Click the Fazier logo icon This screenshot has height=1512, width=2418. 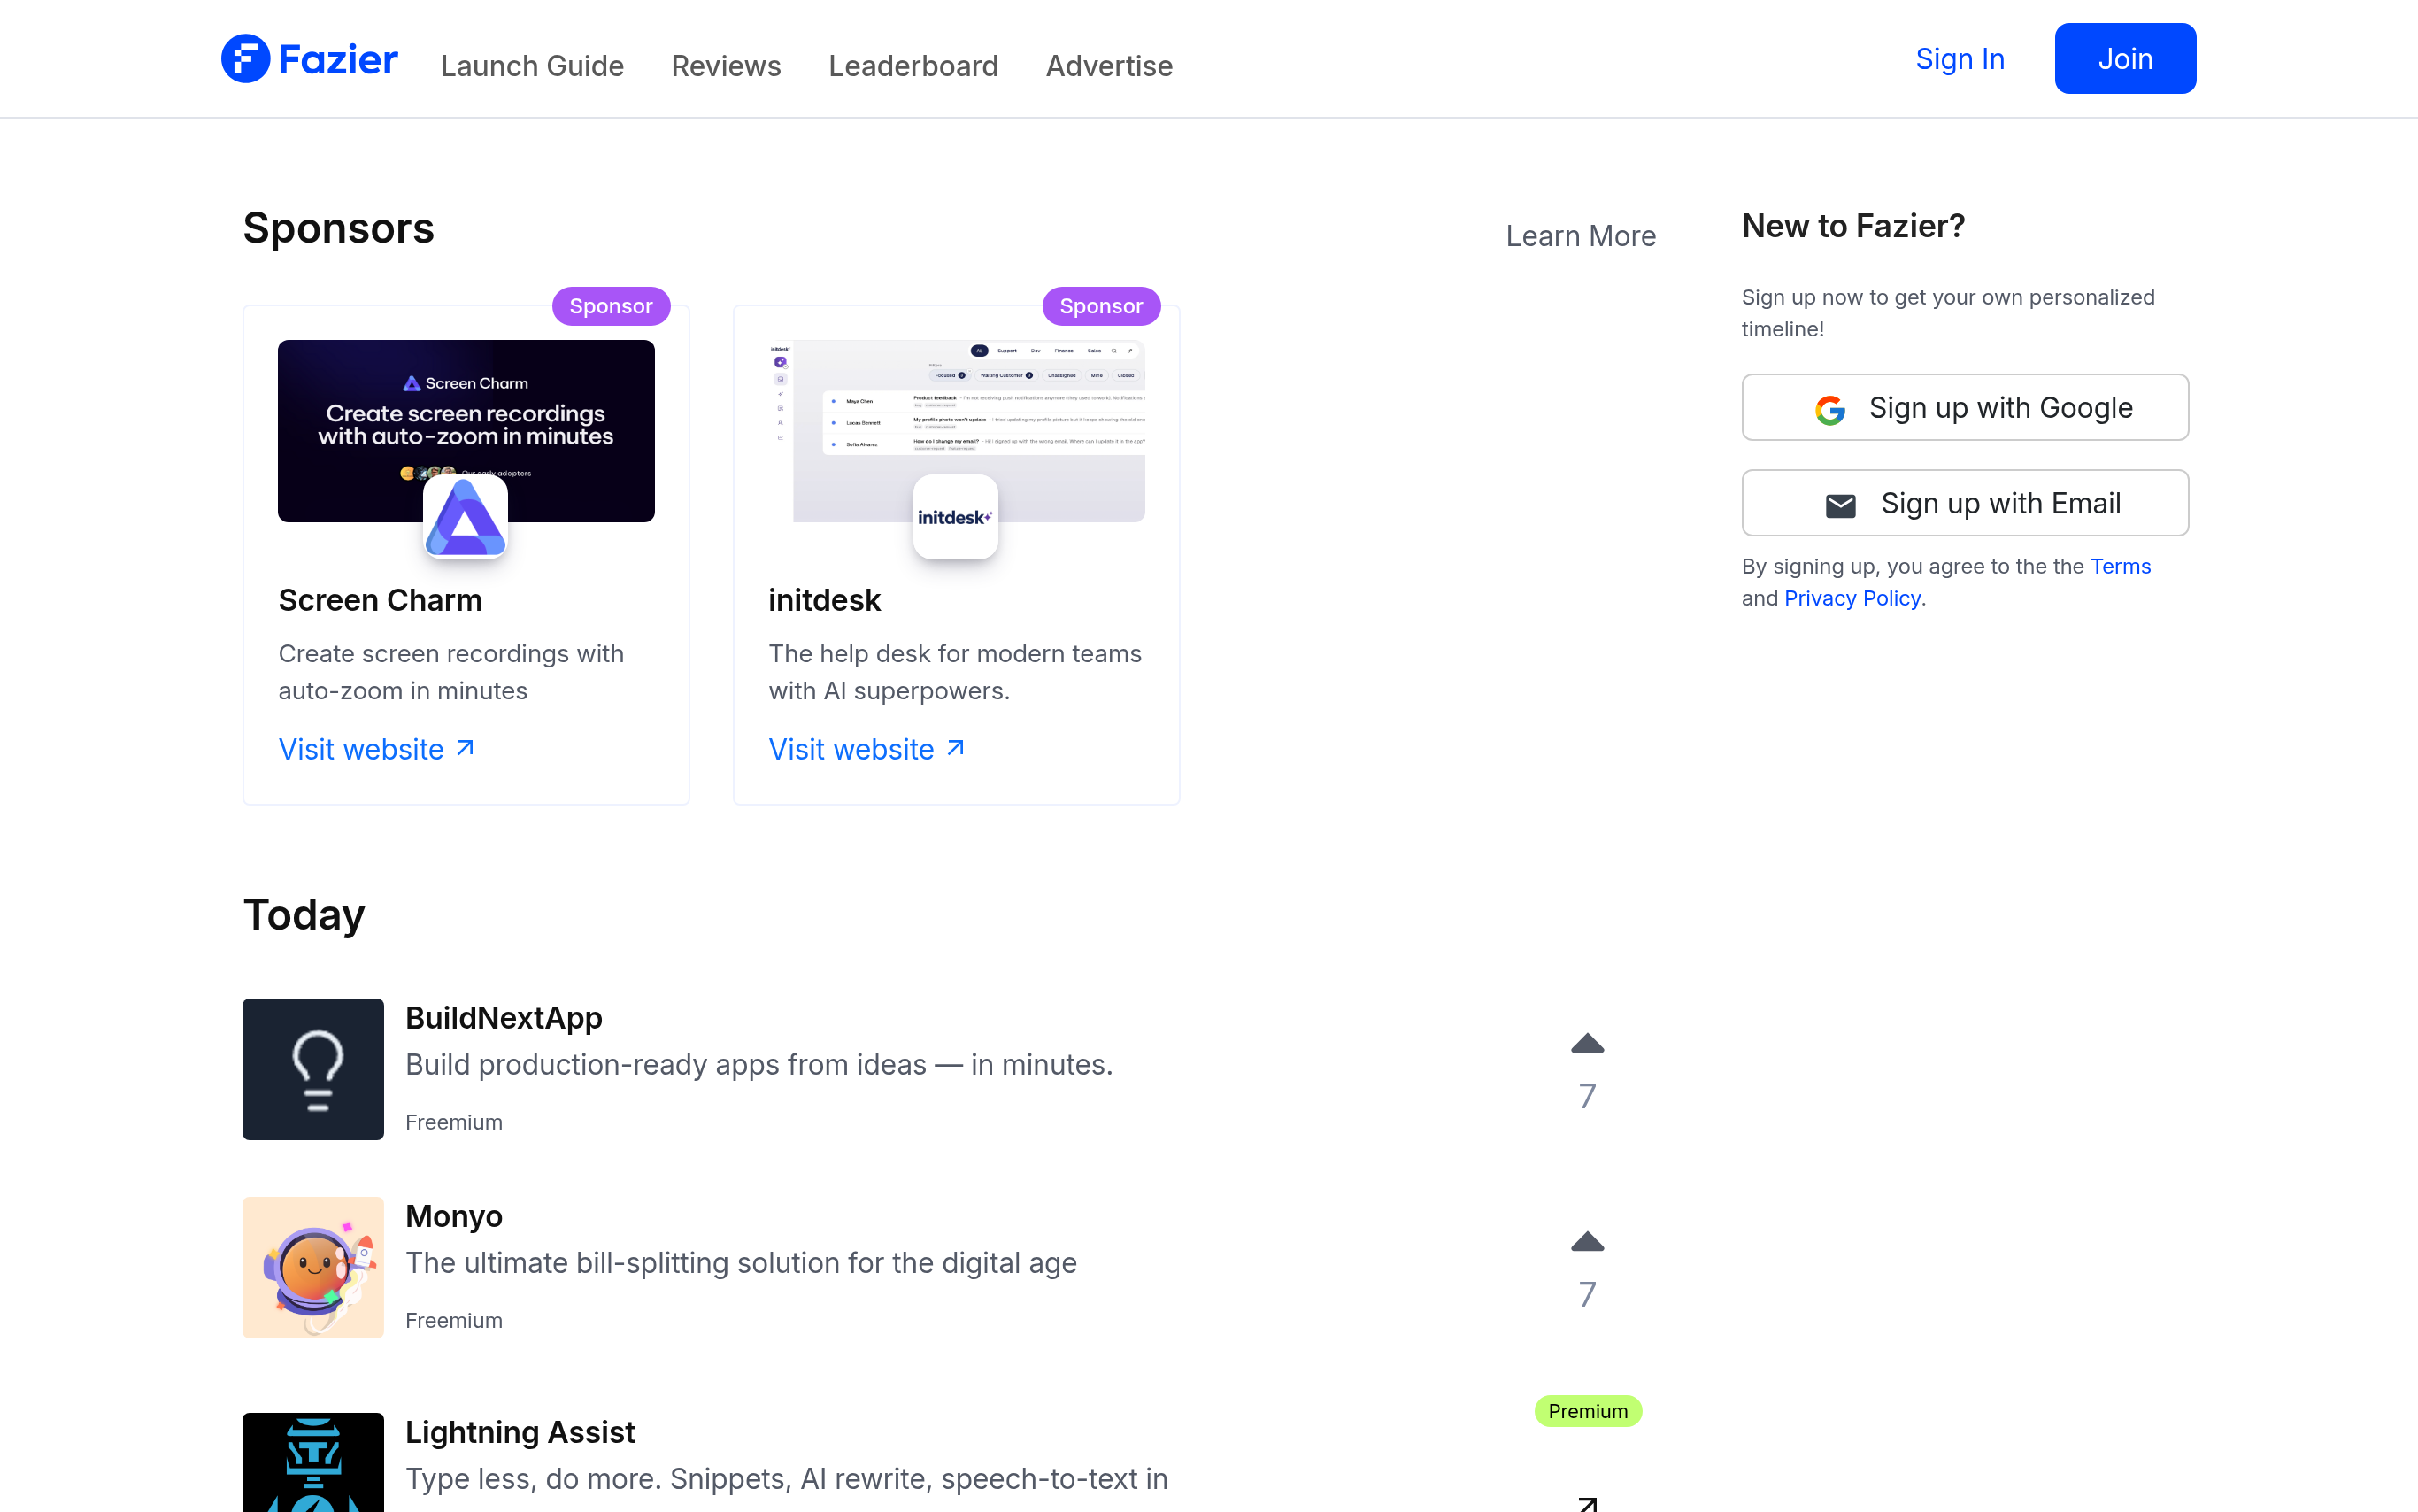[245, 59]
